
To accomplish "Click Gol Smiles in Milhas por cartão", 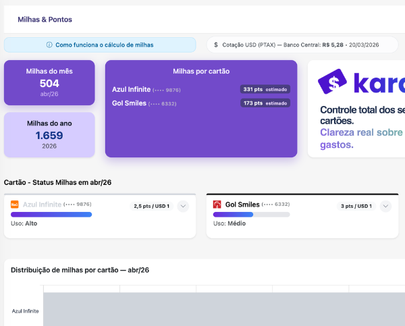I will coord(128,103).
